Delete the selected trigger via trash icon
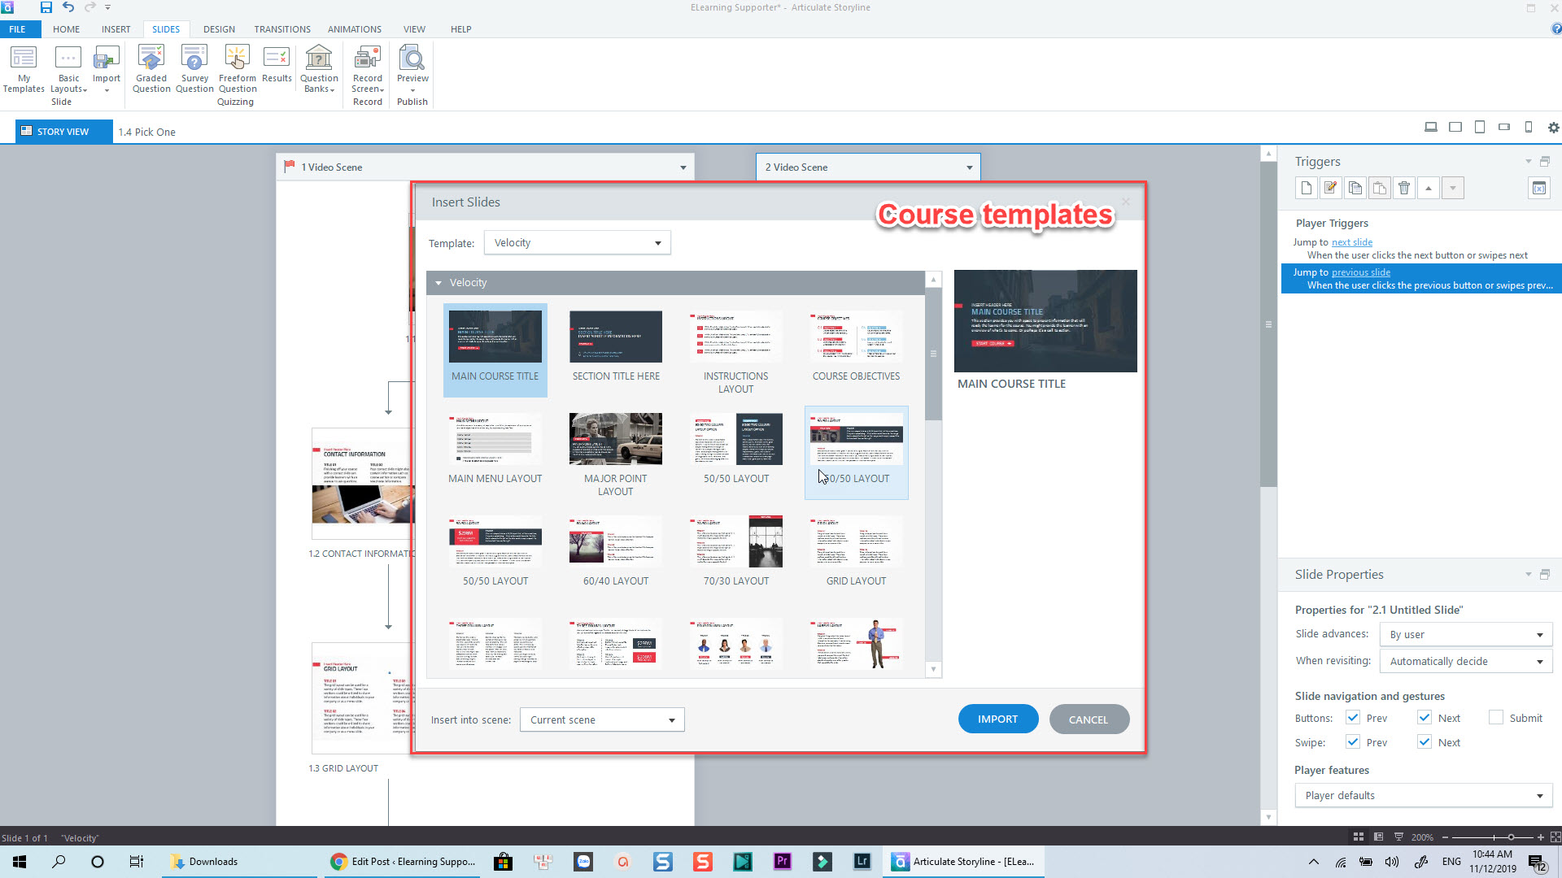This screenshot has height=878, width=1562. click(x=1404, y=189)
